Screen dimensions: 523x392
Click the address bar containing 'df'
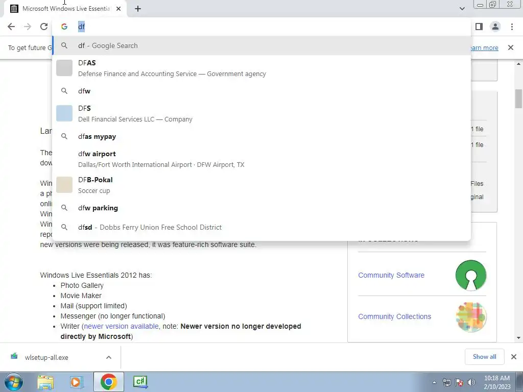click(262, 27)
